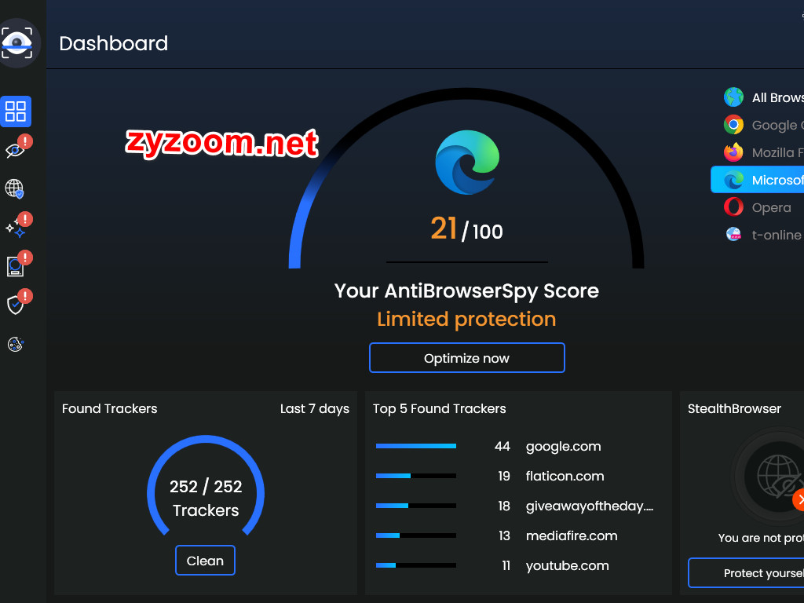The width and height of the screenshot is (804, 603).
Task: Click the Mozilla Firefox icon
Action: click(734, 152)
